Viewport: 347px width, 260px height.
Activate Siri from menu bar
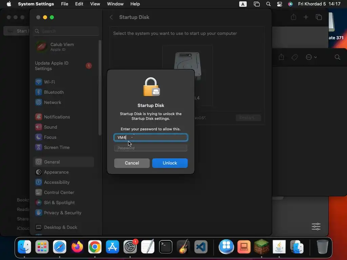pyautogui.click(x=290, y=4)
